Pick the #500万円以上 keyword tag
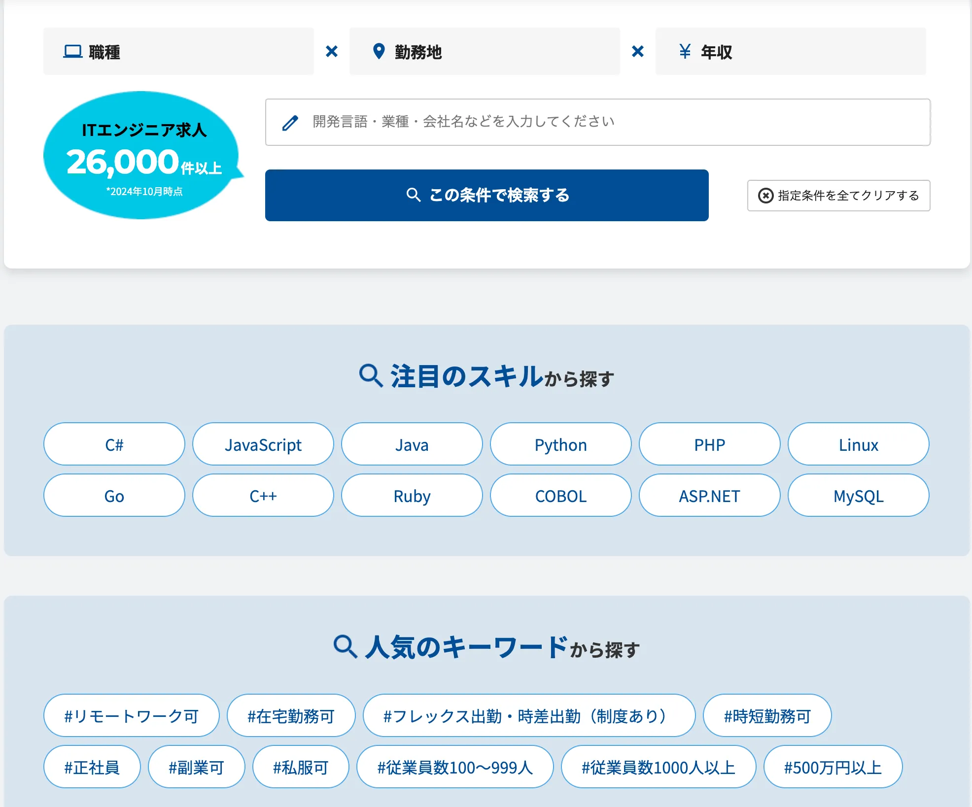Viewport: 972px width, 807px height. point(833,767)
